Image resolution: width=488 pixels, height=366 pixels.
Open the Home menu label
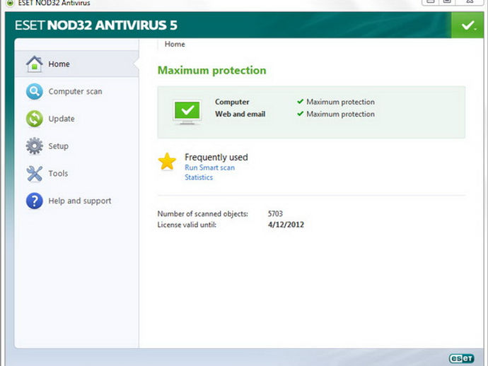[59, 64]
